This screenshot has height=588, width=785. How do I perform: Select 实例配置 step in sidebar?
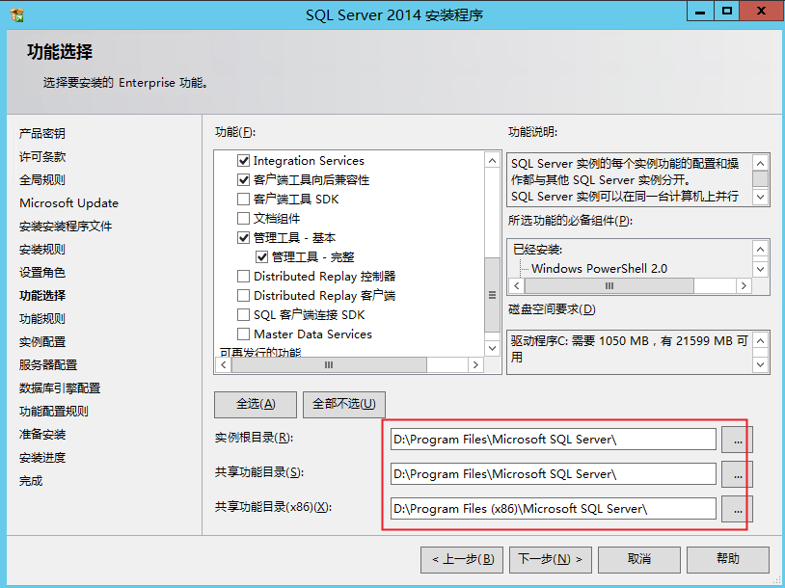(x=42, y=342)
